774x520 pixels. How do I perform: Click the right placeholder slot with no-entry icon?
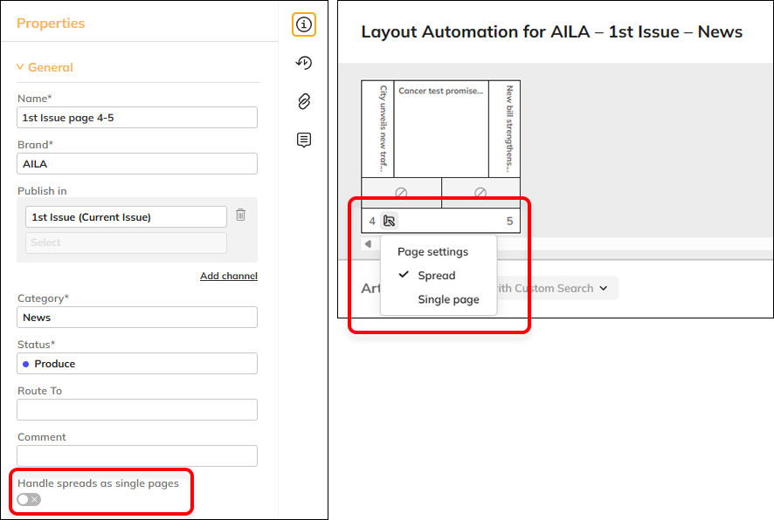click(x=480, y=193)
